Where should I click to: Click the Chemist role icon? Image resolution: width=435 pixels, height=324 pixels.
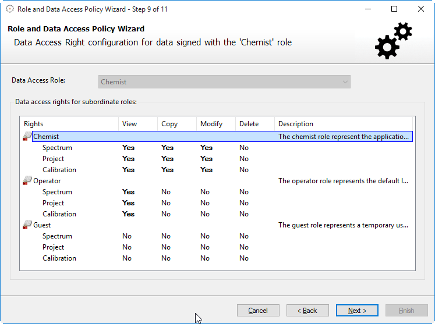(27, 137)
